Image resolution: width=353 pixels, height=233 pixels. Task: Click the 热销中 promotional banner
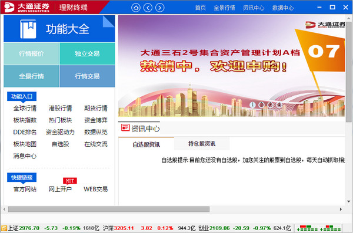231,66
